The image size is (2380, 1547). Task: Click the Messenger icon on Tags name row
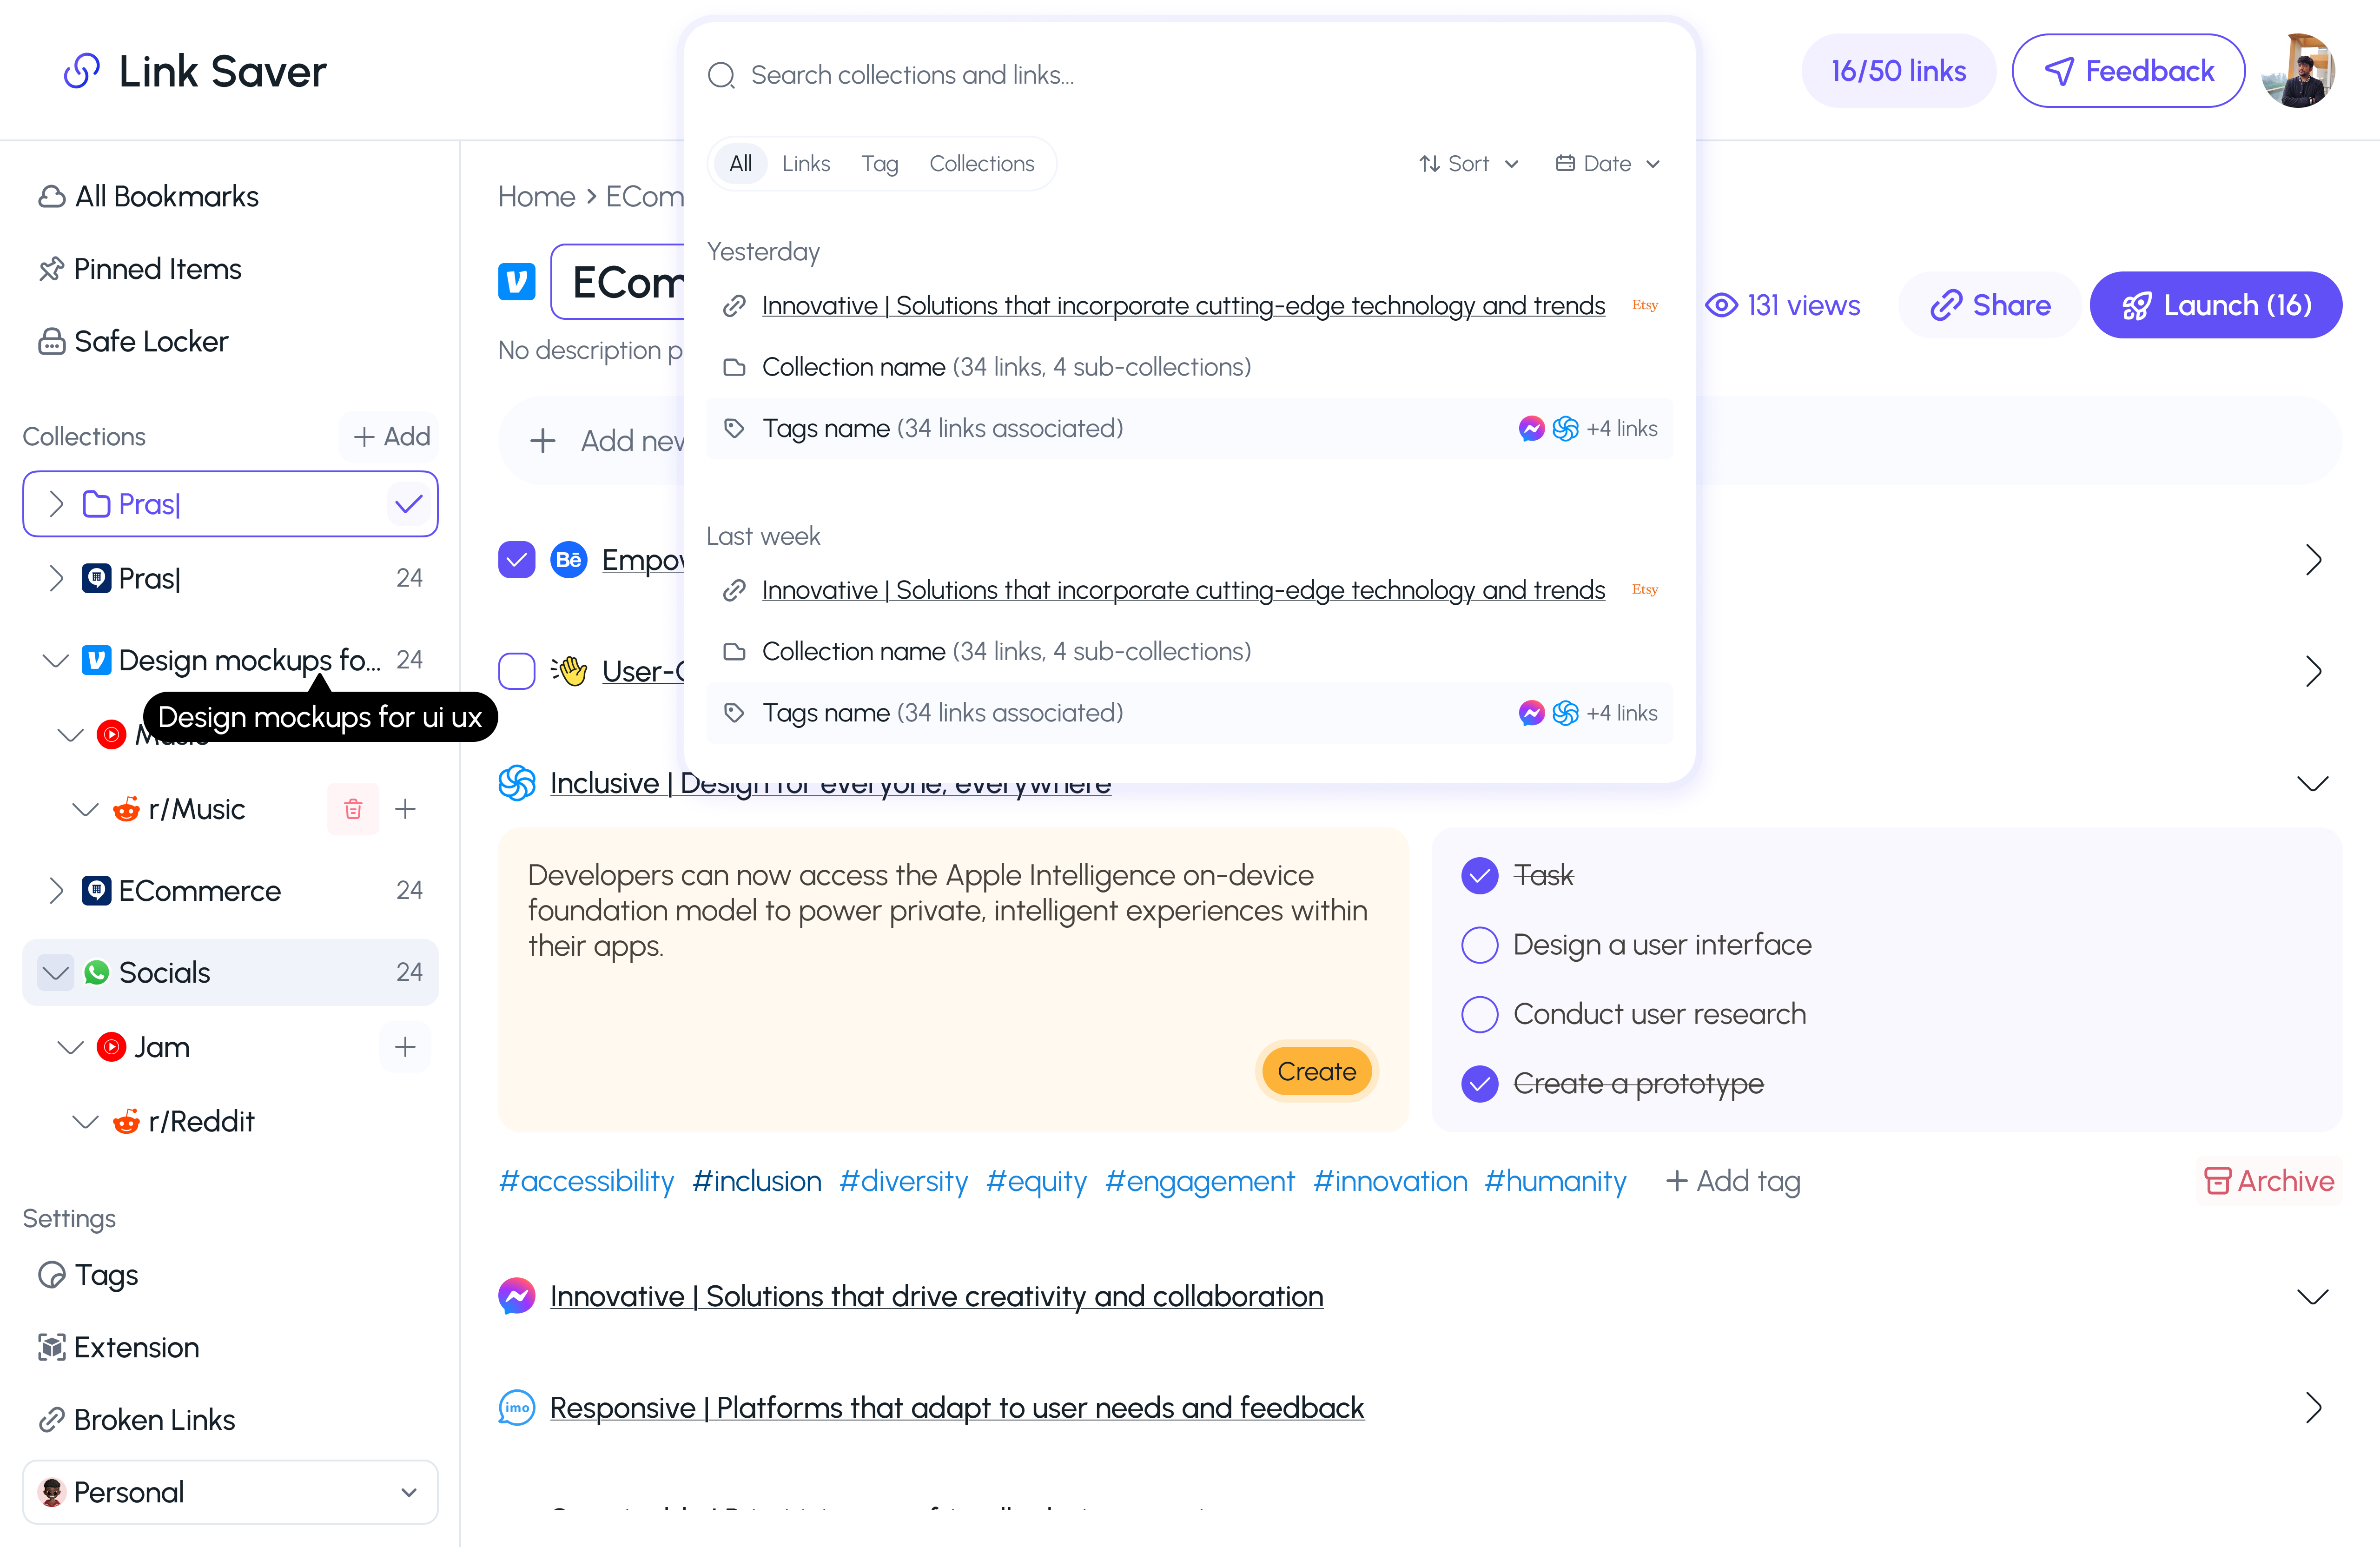pyautogui.click(x=1531, y=428)
